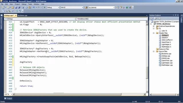Collapse the Header Files folder
The image size is (183, 103).
click(x=154, y=33)
